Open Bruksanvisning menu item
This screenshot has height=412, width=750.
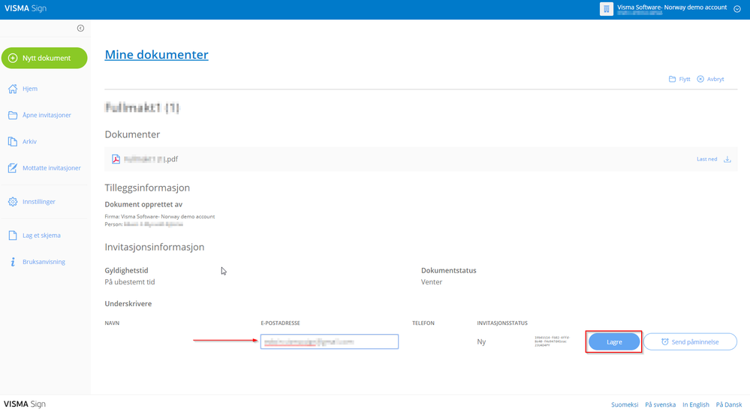pos(44,262)
